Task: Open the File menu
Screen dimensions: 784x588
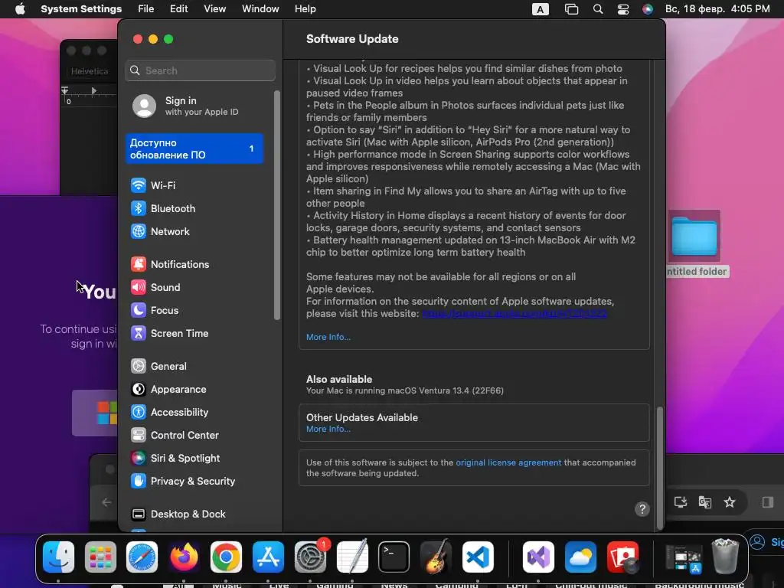Action: pyautogui.click(x=146, y=9)
